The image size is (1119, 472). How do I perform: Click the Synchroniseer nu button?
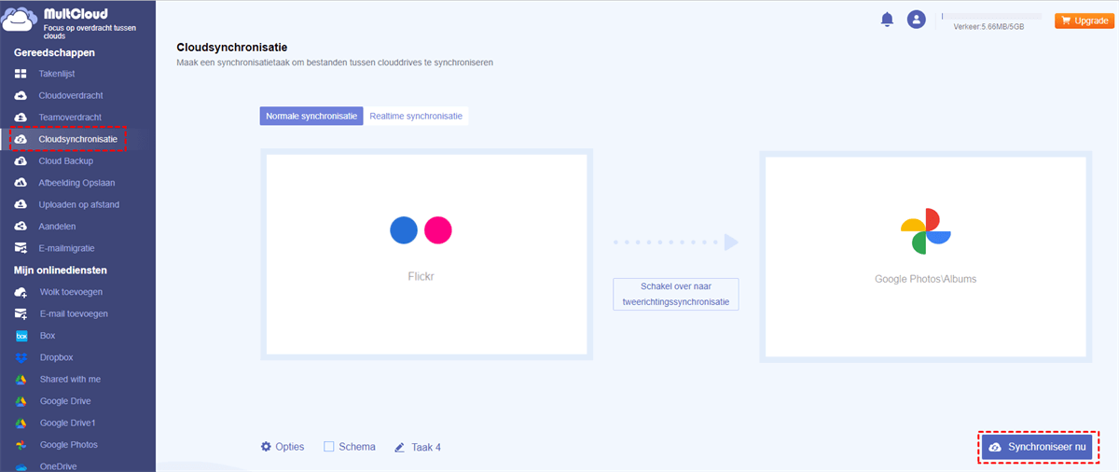[1036, 448]
